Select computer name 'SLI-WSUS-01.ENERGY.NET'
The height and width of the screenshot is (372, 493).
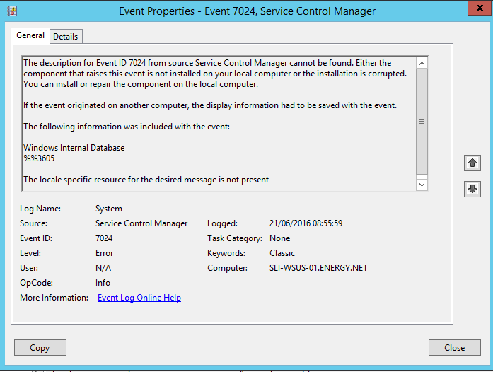point(318,267)
